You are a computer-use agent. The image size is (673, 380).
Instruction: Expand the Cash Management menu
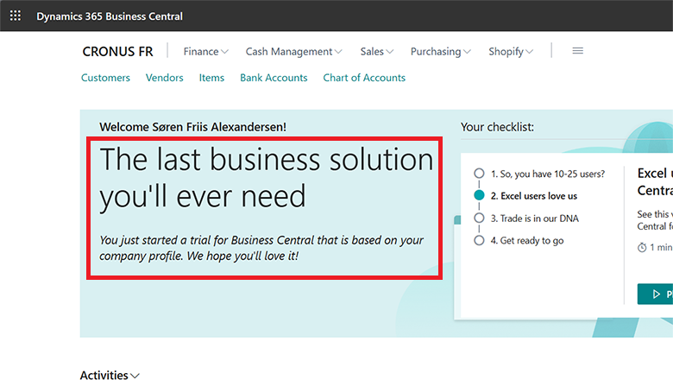[293, 52]
